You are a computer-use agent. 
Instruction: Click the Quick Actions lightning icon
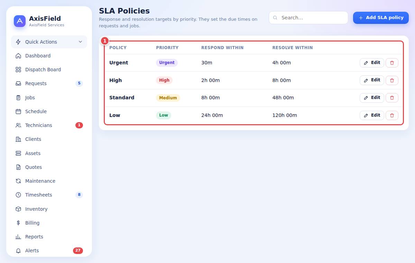[18, 42]
